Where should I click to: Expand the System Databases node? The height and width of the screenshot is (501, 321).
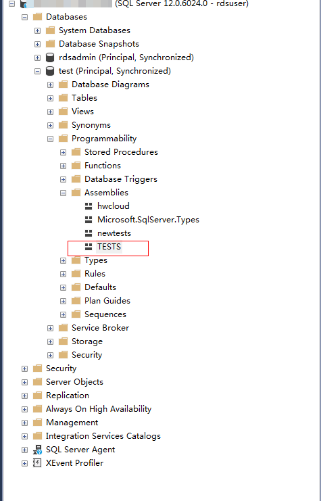pyautogui.click(x=38, y=30)
